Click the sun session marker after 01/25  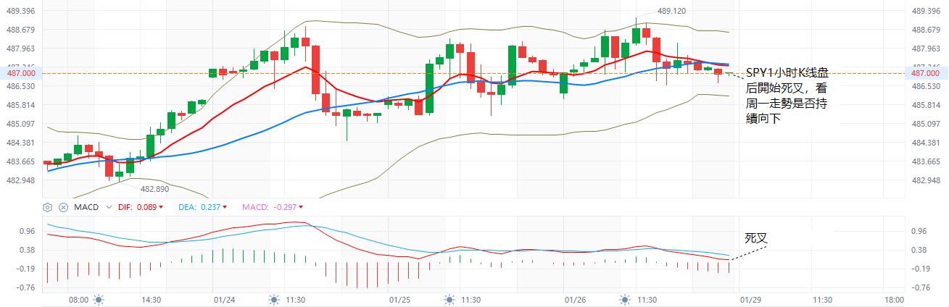(x=449, y=299)
